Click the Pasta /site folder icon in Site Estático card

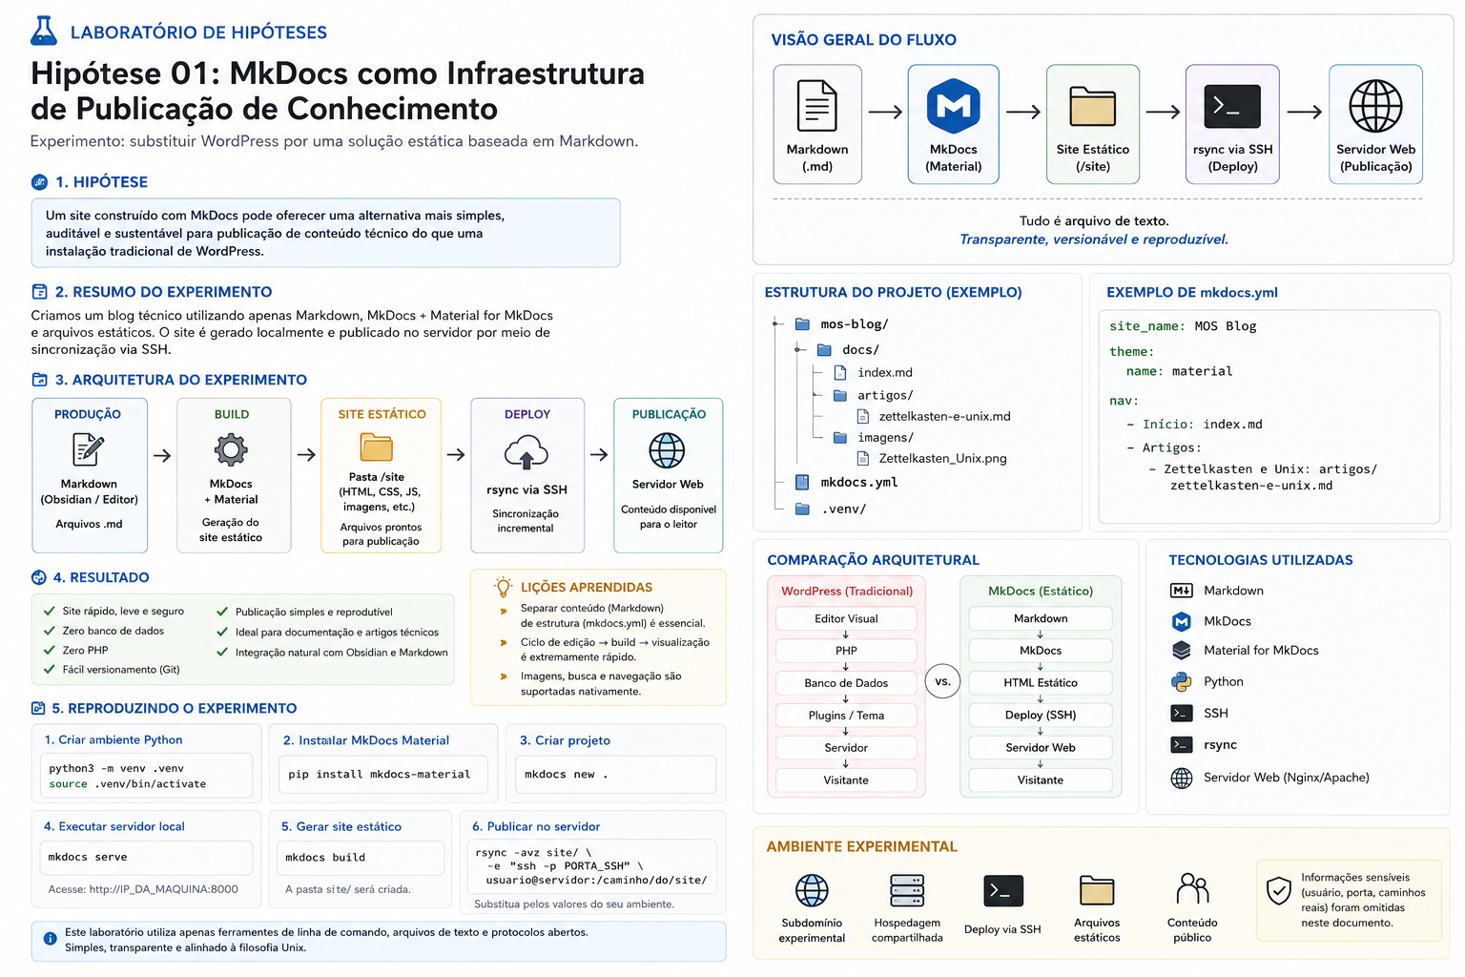point(377,447)
